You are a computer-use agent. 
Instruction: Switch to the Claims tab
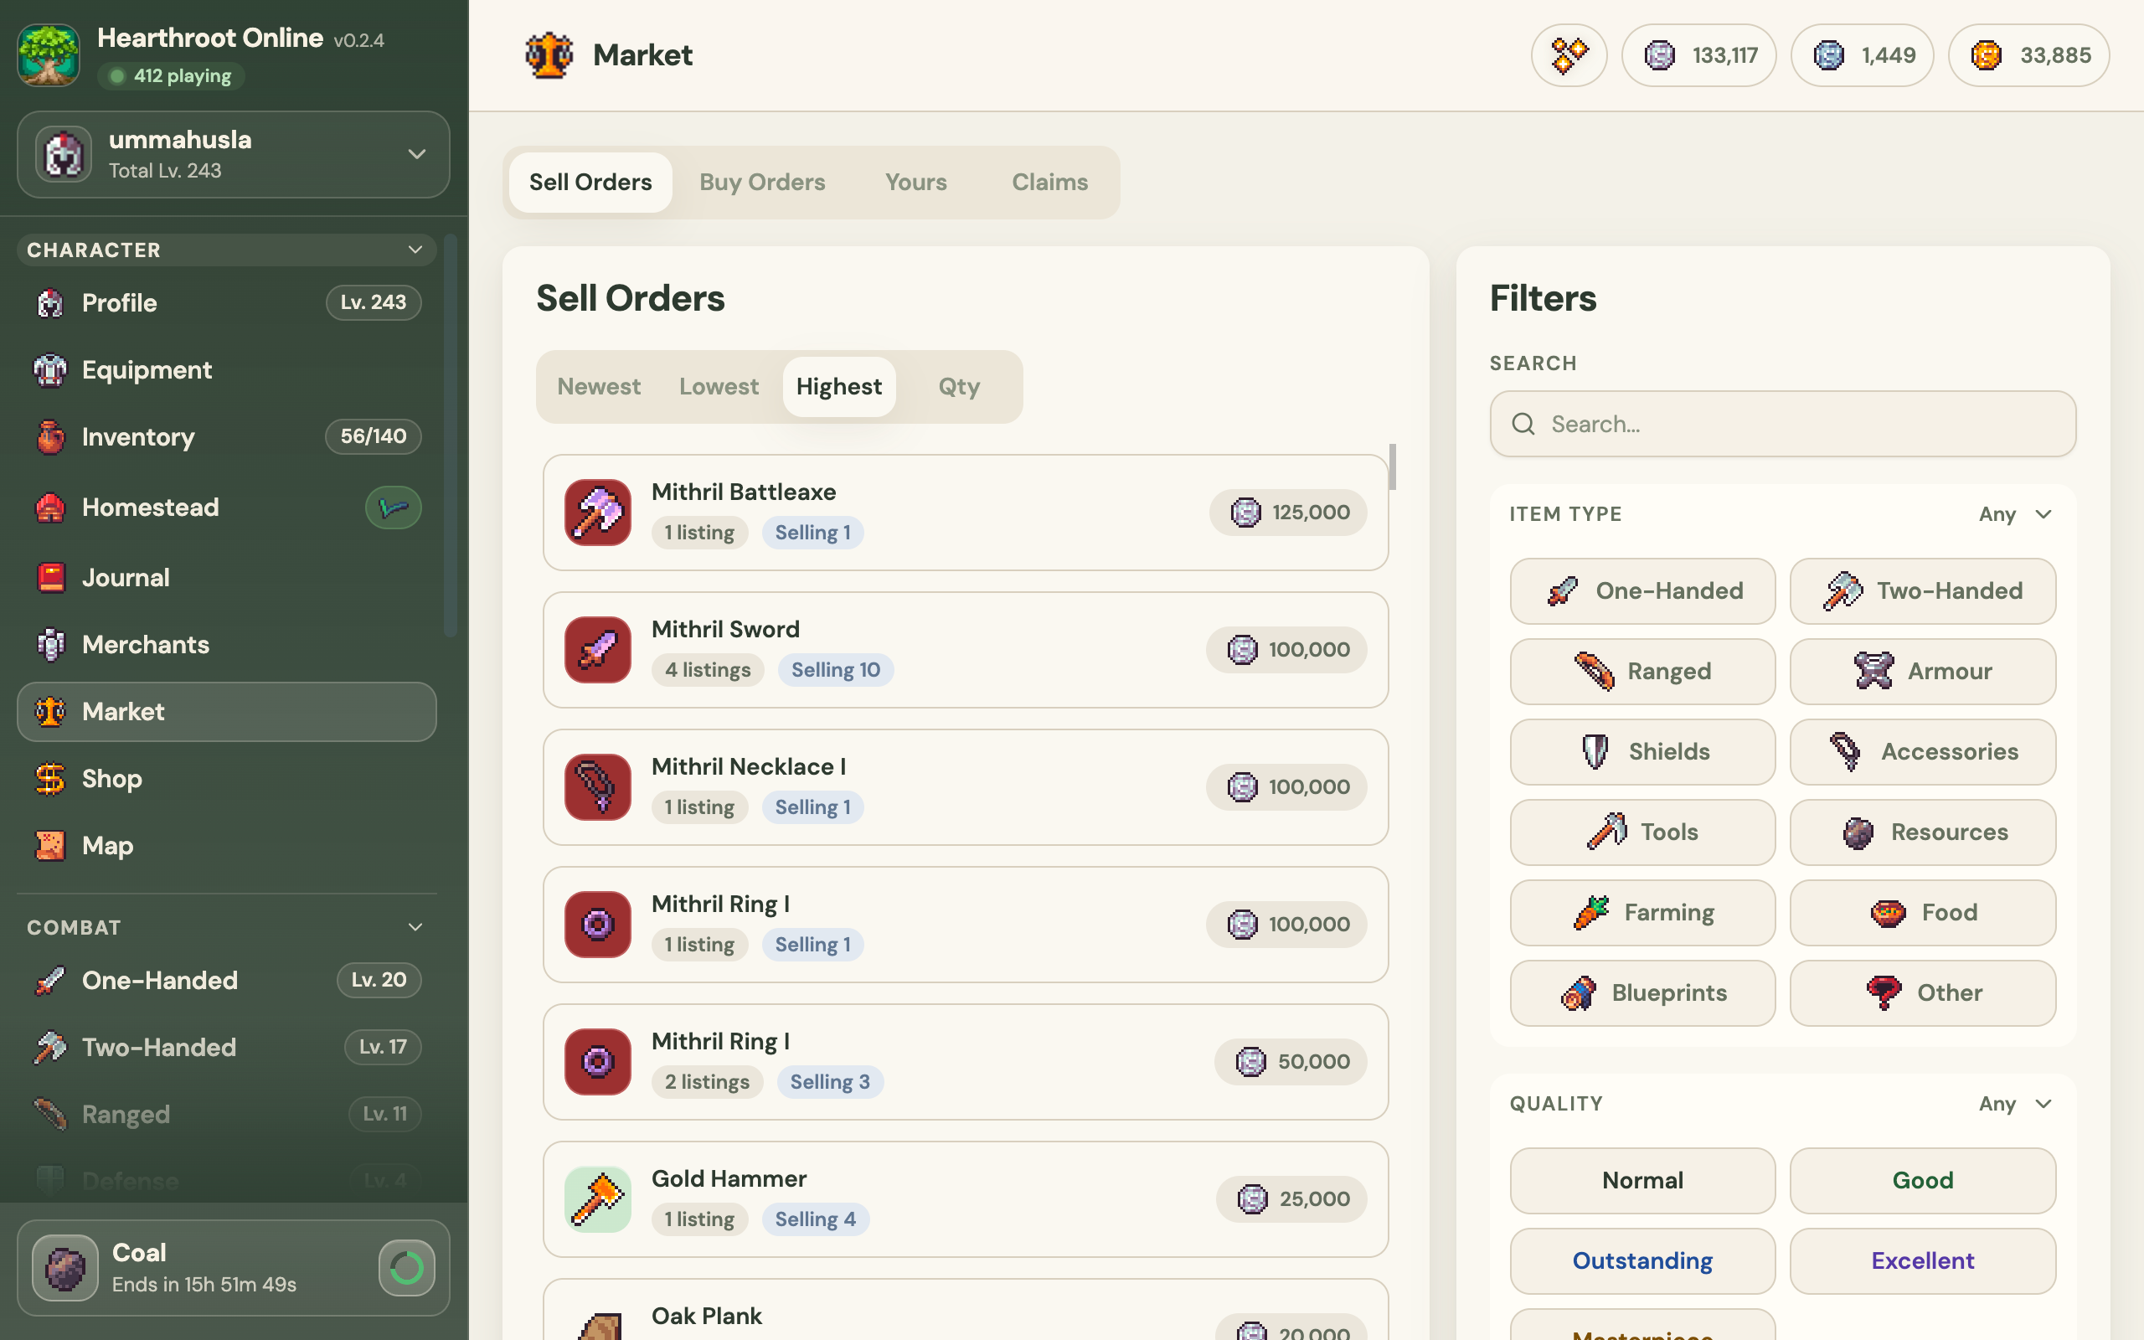coord(1050,182)
